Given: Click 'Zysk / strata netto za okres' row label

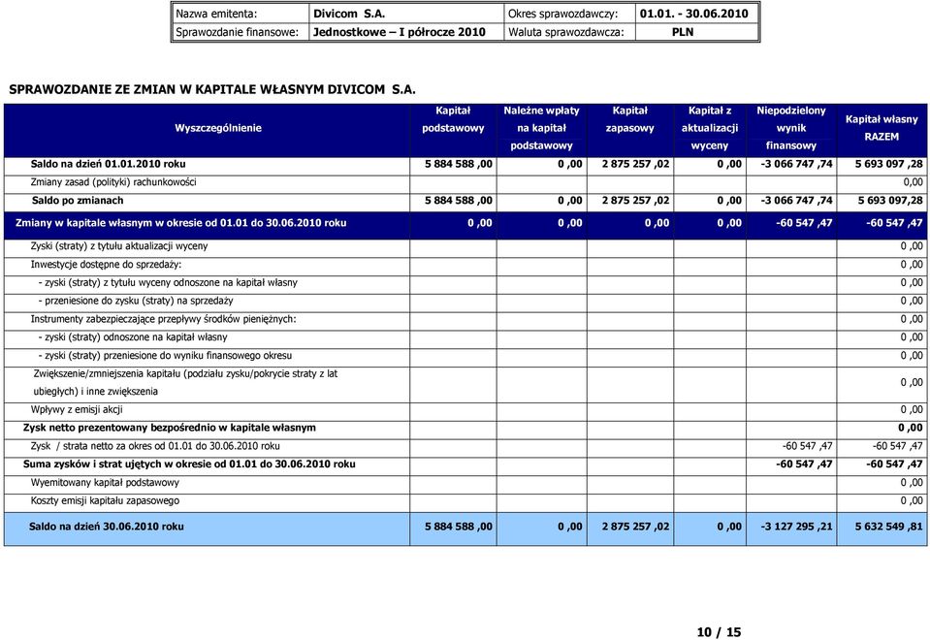Looking at the screenshot, I should 155,446.
